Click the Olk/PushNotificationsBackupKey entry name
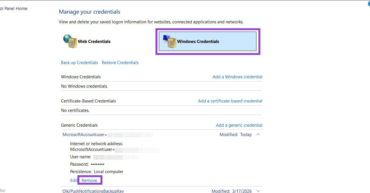This screenshot has height=193, width=370. [x=93, y=191]
